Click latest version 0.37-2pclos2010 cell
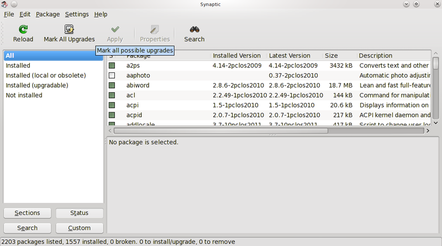 click(293, 76)
